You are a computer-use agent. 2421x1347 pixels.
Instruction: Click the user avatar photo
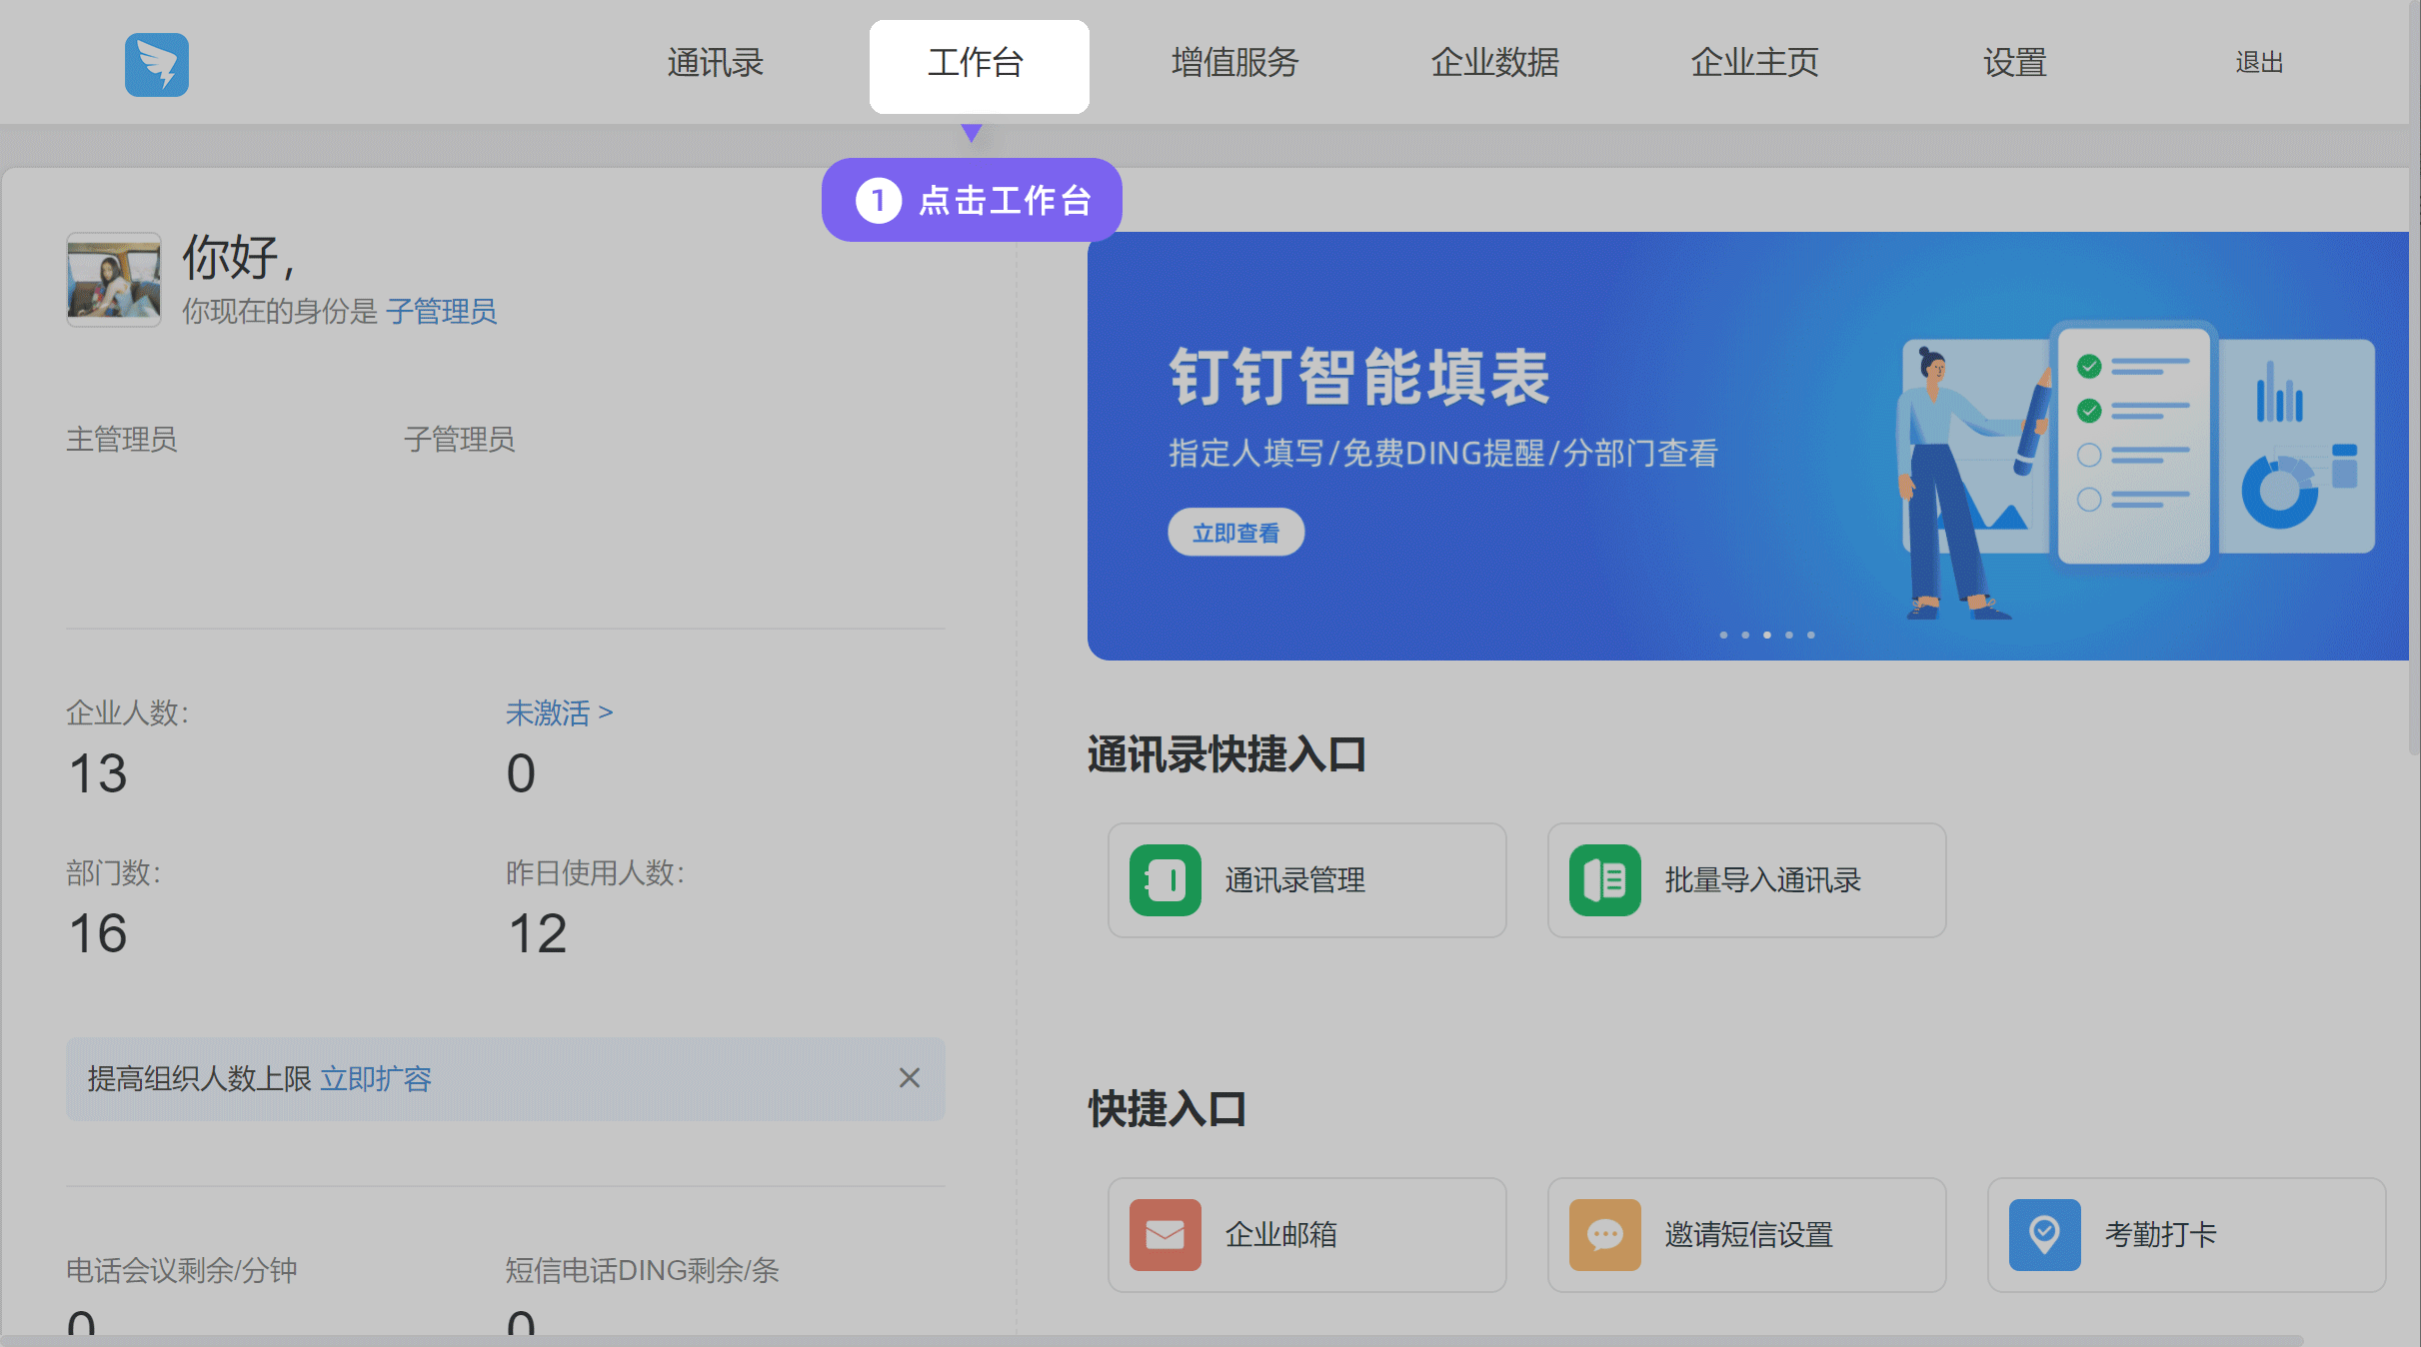114,280
